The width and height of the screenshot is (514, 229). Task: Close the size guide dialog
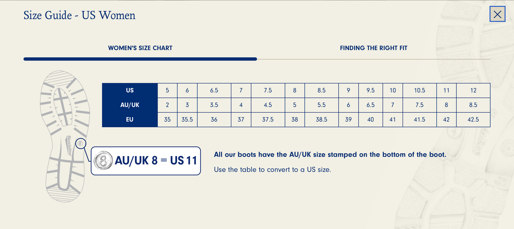click(497, 14)
